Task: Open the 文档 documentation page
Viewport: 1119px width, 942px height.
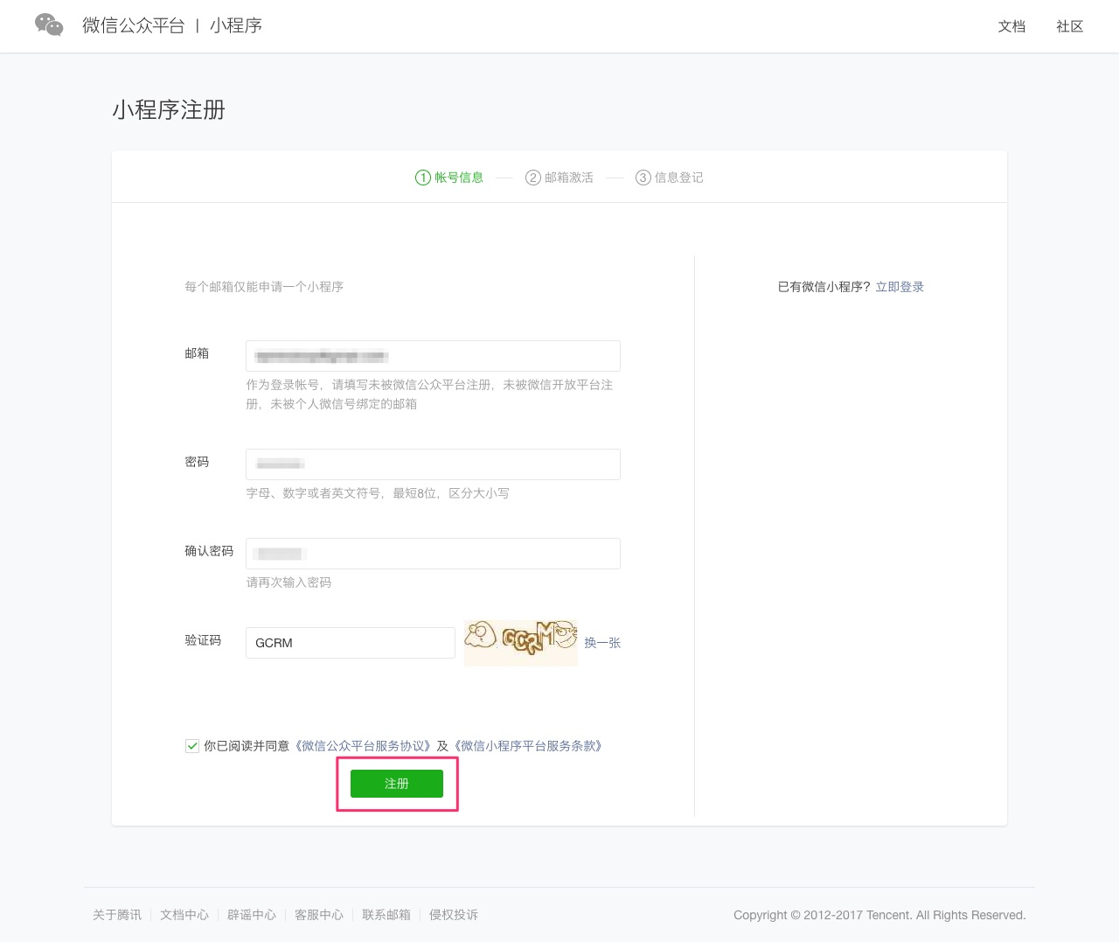Action: (1011, 26)
